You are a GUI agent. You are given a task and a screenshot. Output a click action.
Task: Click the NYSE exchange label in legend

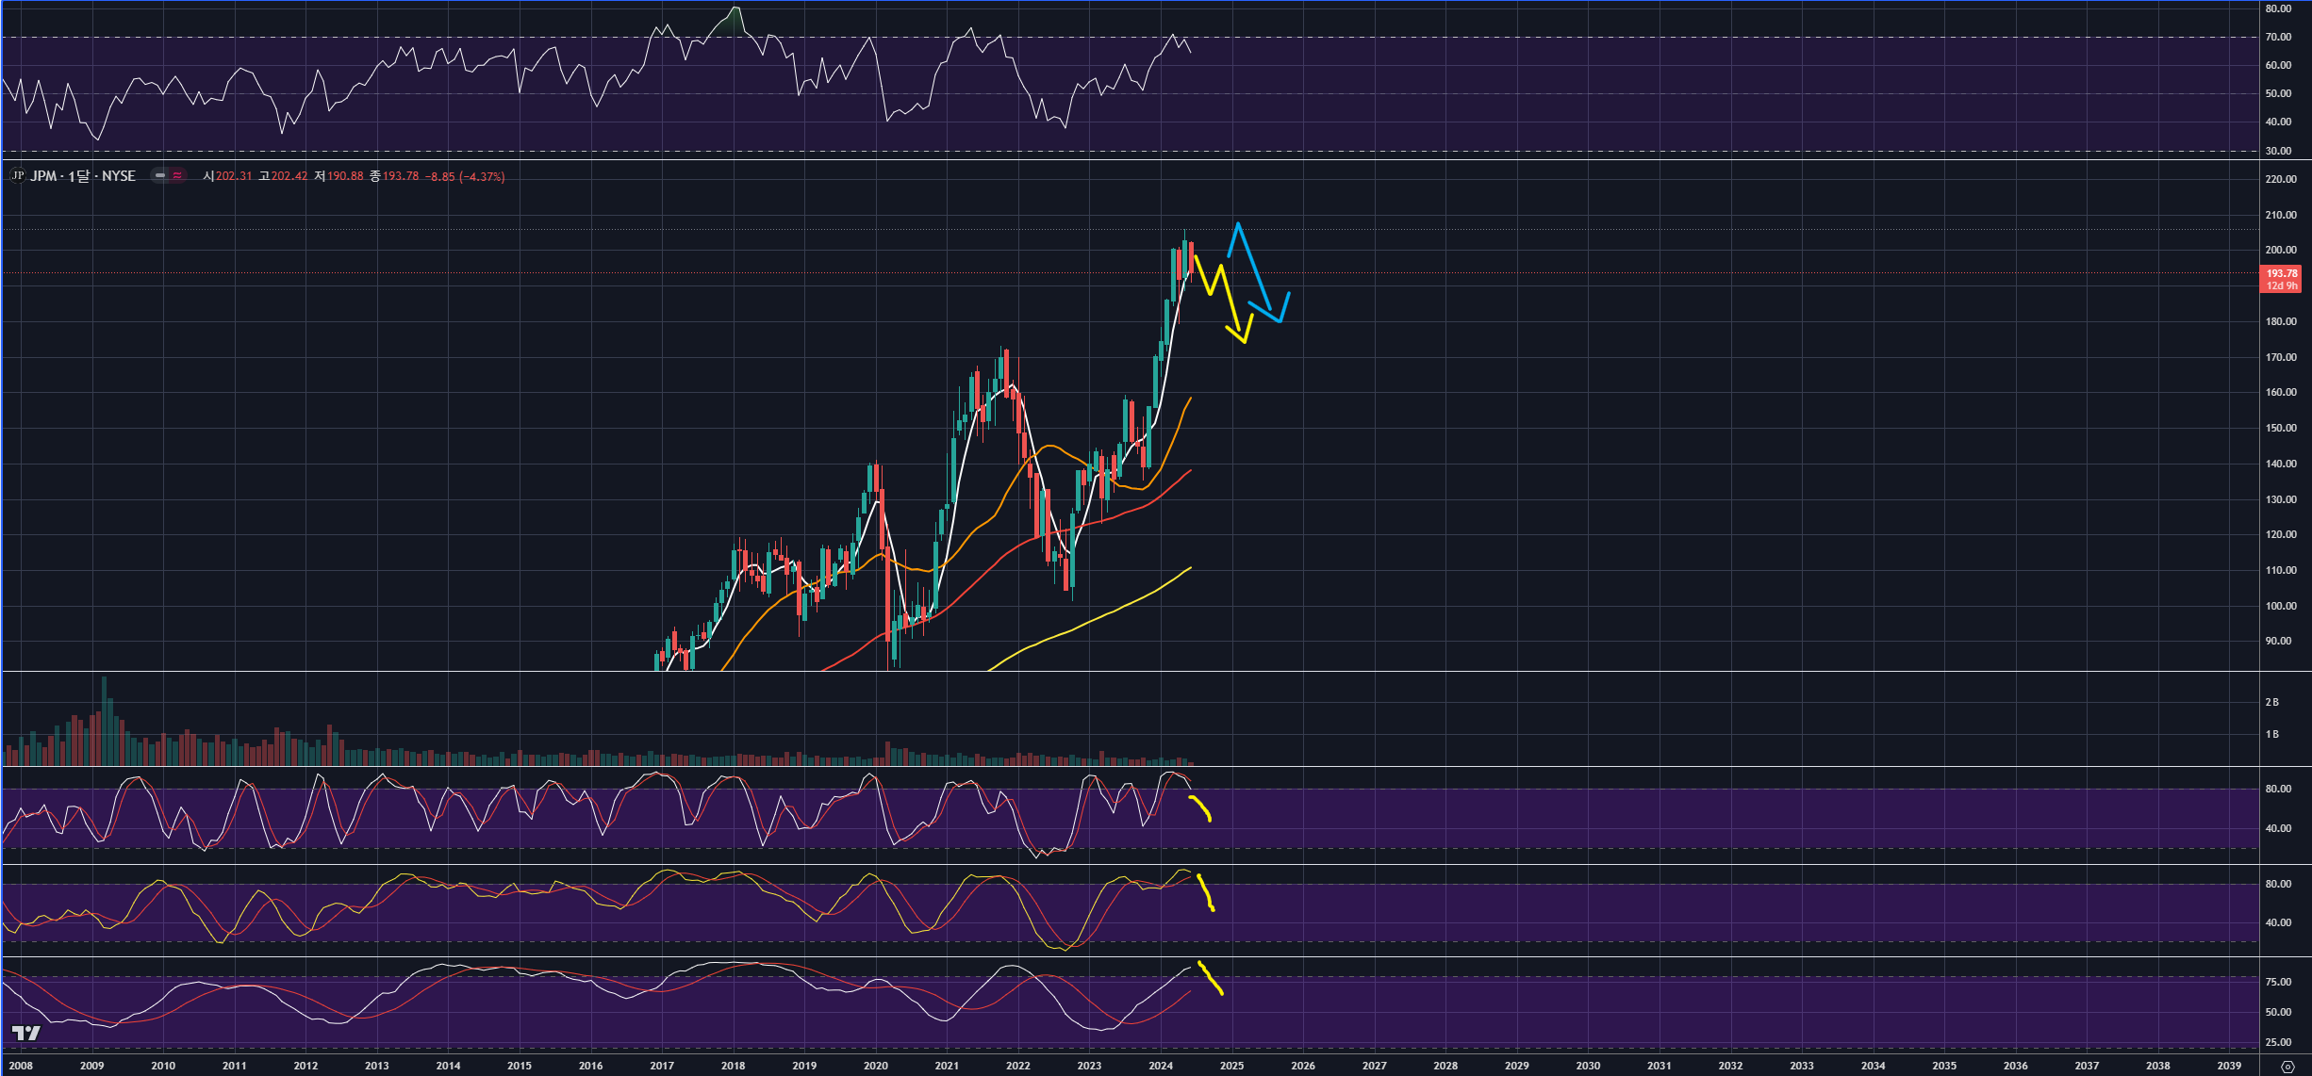[118, 176]
